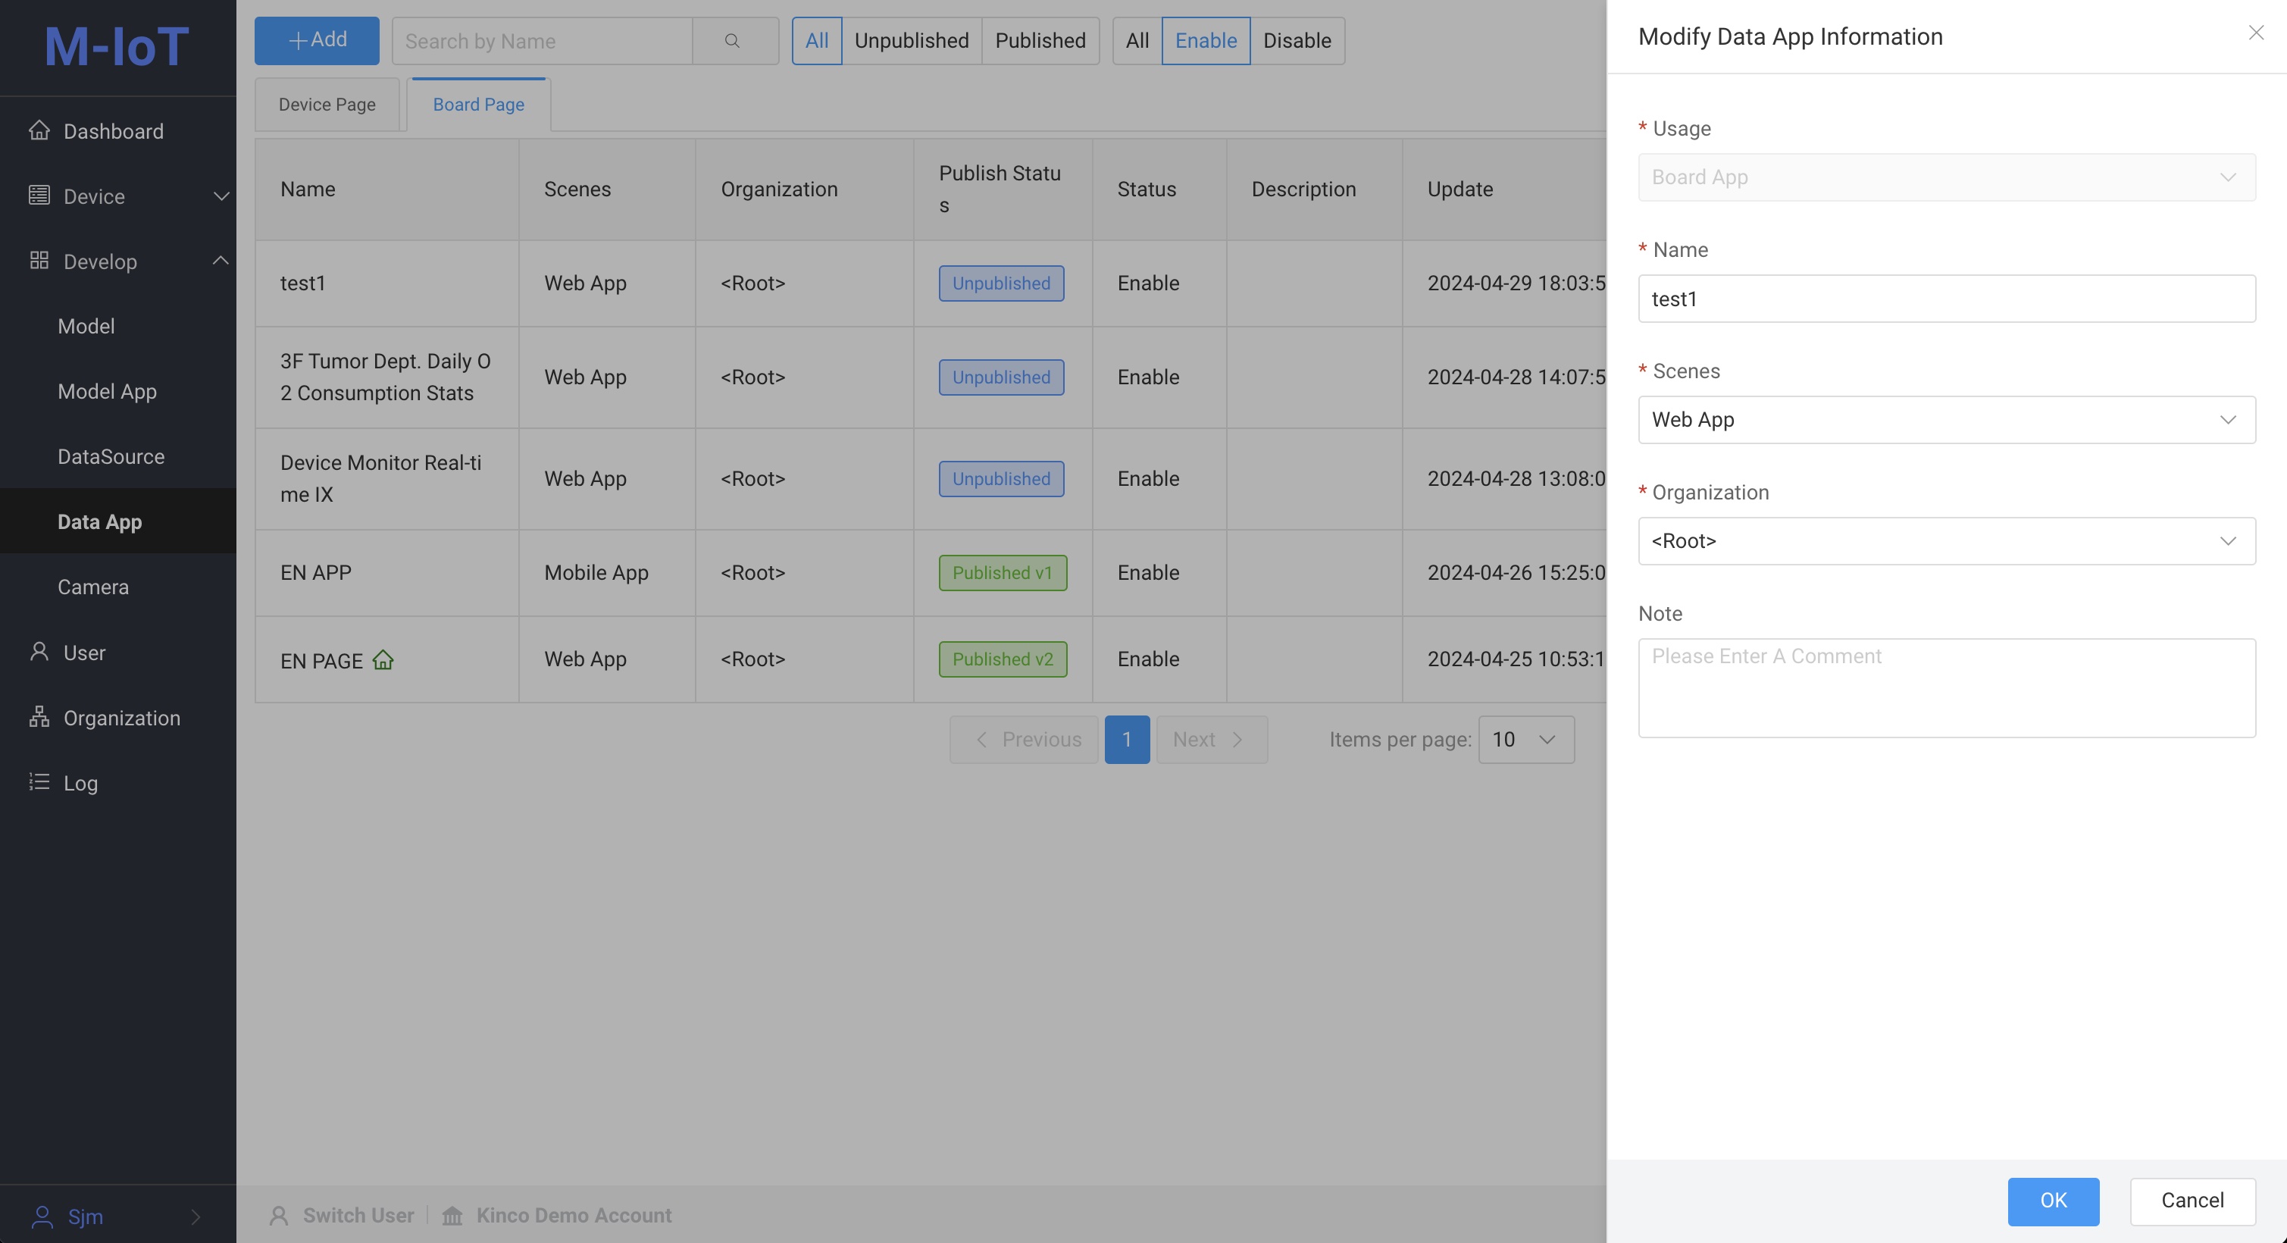Screen dimensions: 2287x1243
Task: Click the M-IoT logo
Action: [x=117, y=46]
